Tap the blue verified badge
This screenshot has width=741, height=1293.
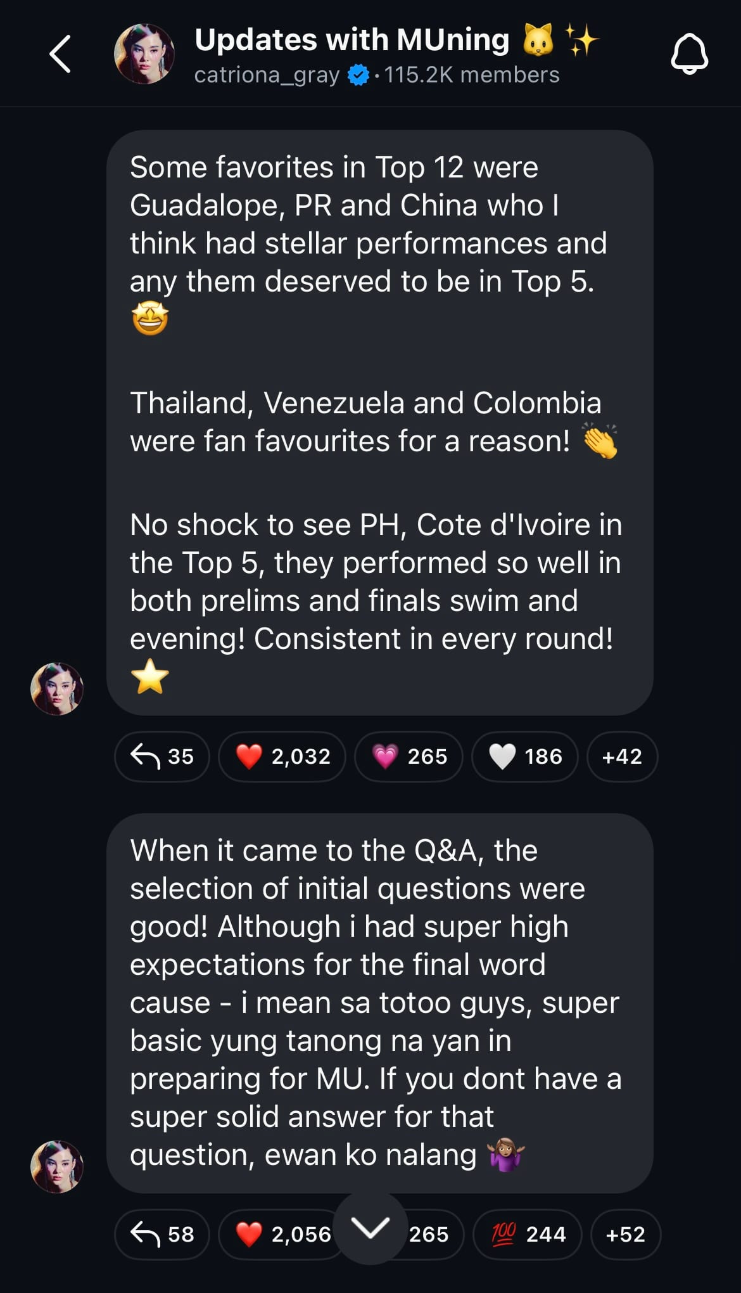[359, 75]
